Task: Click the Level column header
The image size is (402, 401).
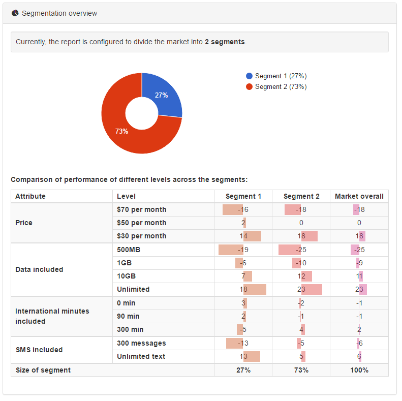Action: [x=126, y=196]
